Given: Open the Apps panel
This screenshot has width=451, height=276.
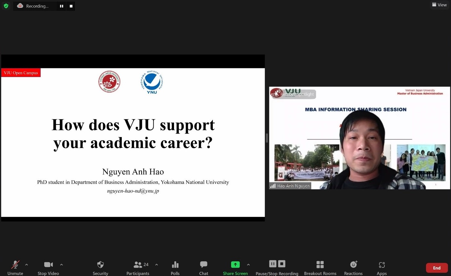Looking at the screenshot, I should (382, 268).
